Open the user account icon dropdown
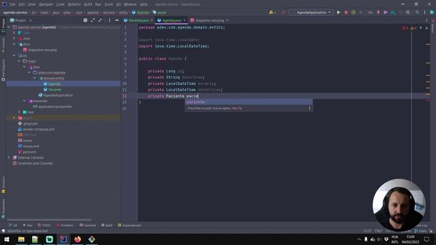Viewport: 436px width, 245px height. coord(272,12)
